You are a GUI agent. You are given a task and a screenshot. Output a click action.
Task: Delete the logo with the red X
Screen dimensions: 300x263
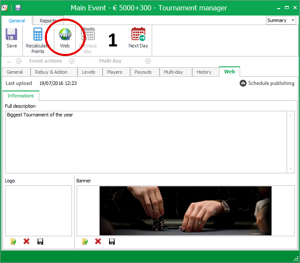click(26, 241)
